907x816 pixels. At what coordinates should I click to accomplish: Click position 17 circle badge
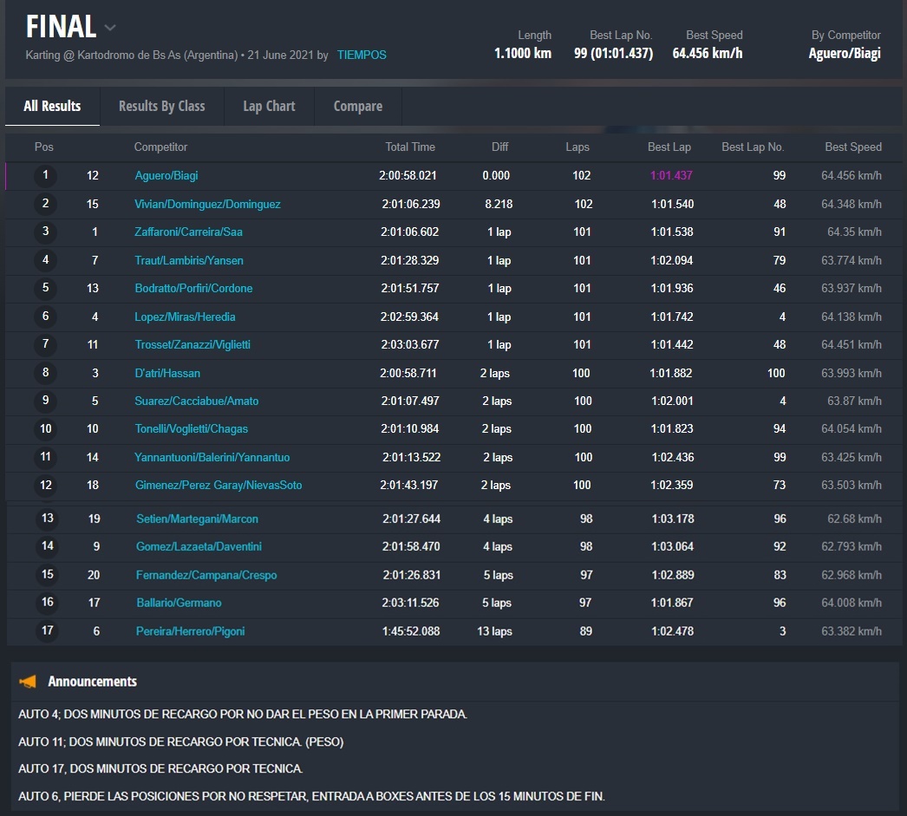(x=47, y=630)
